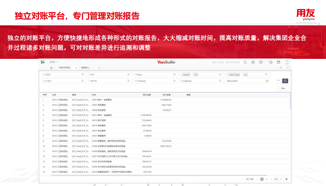
Task: Click the +12 badge in ICP field
Action: pyautogui.click(x=245, y=75)
